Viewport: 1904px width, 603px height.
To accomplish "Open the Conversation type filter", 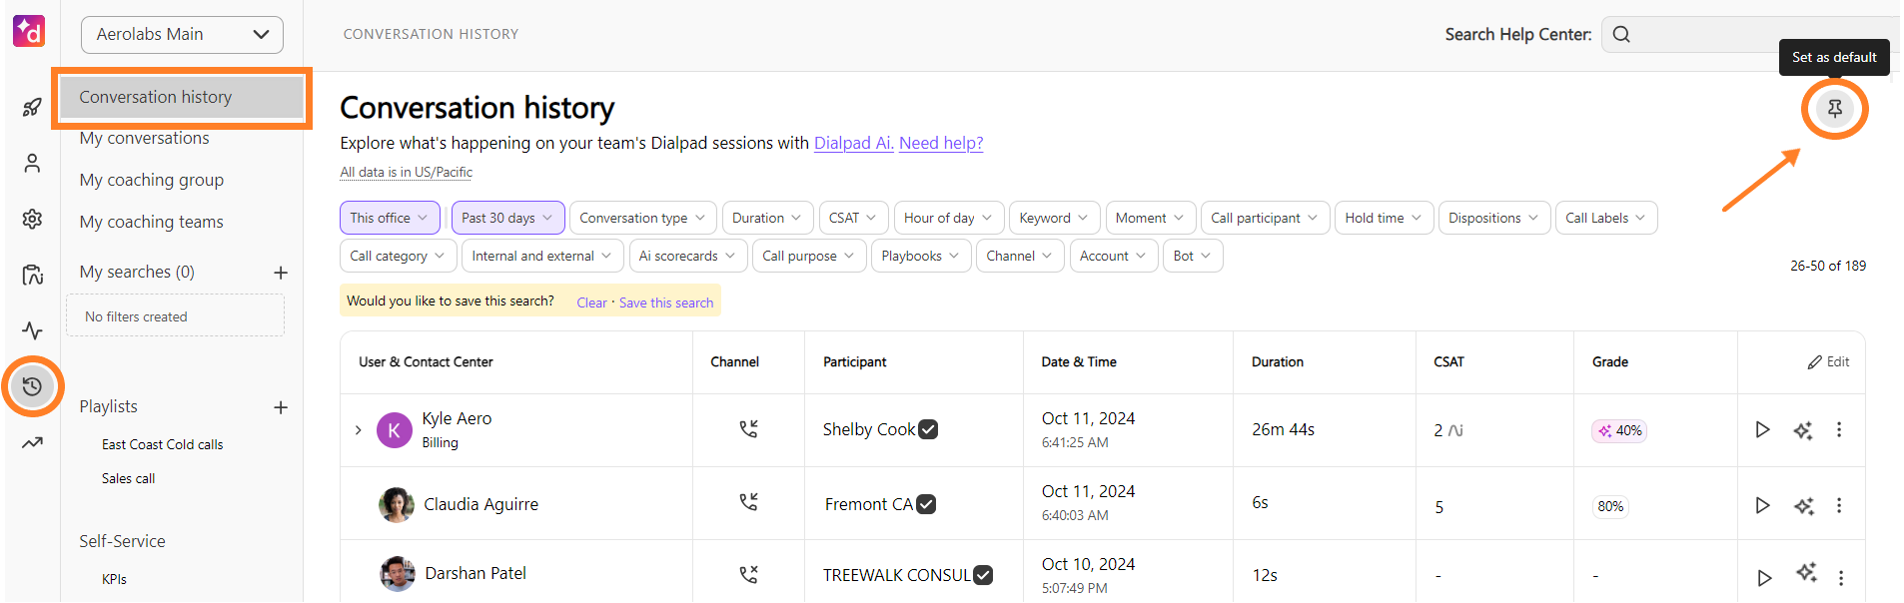I will [x=643, y=218].
